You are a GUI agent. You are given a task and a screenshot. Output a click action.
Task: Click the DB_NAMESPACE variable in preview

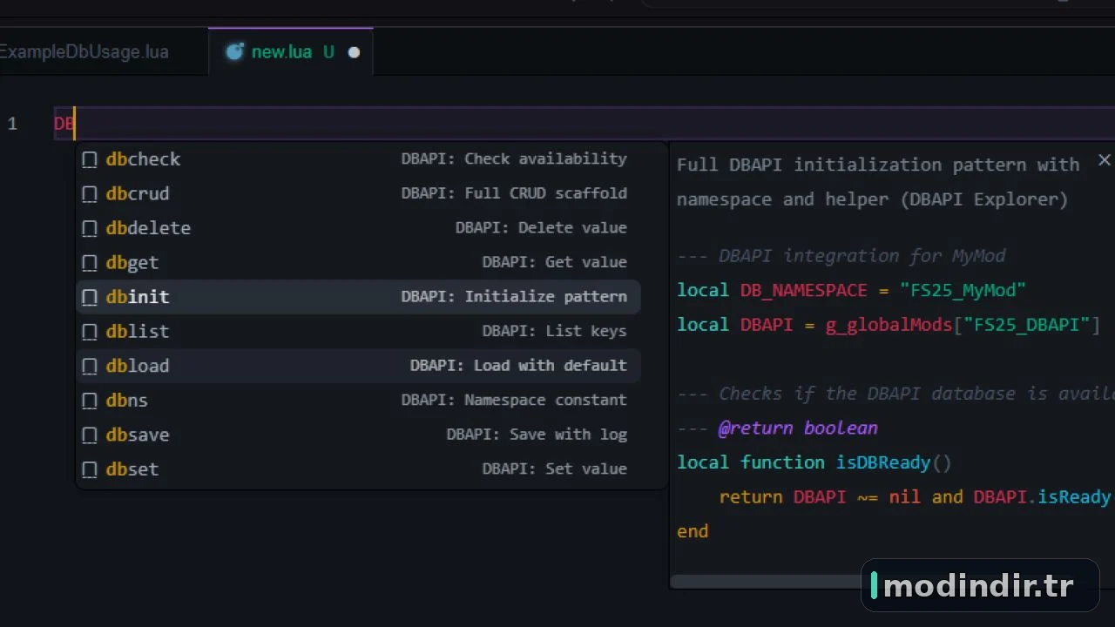(x=804, y=290)
